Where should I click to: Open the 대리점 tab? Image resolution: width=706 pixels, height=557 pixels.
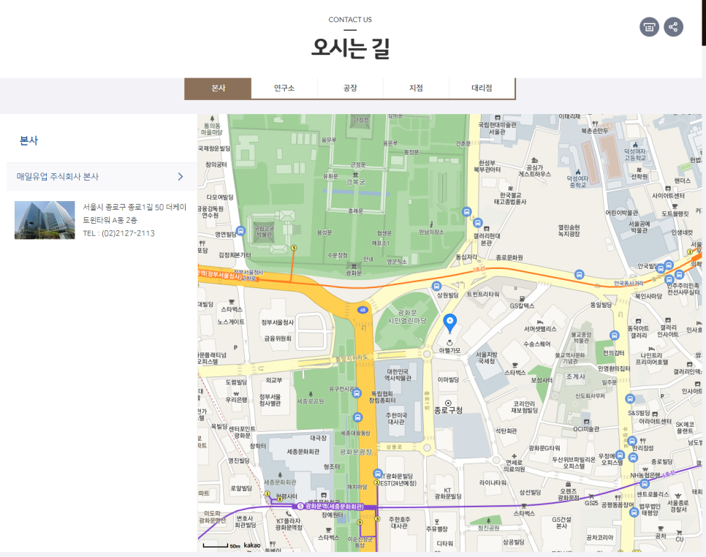482,88
